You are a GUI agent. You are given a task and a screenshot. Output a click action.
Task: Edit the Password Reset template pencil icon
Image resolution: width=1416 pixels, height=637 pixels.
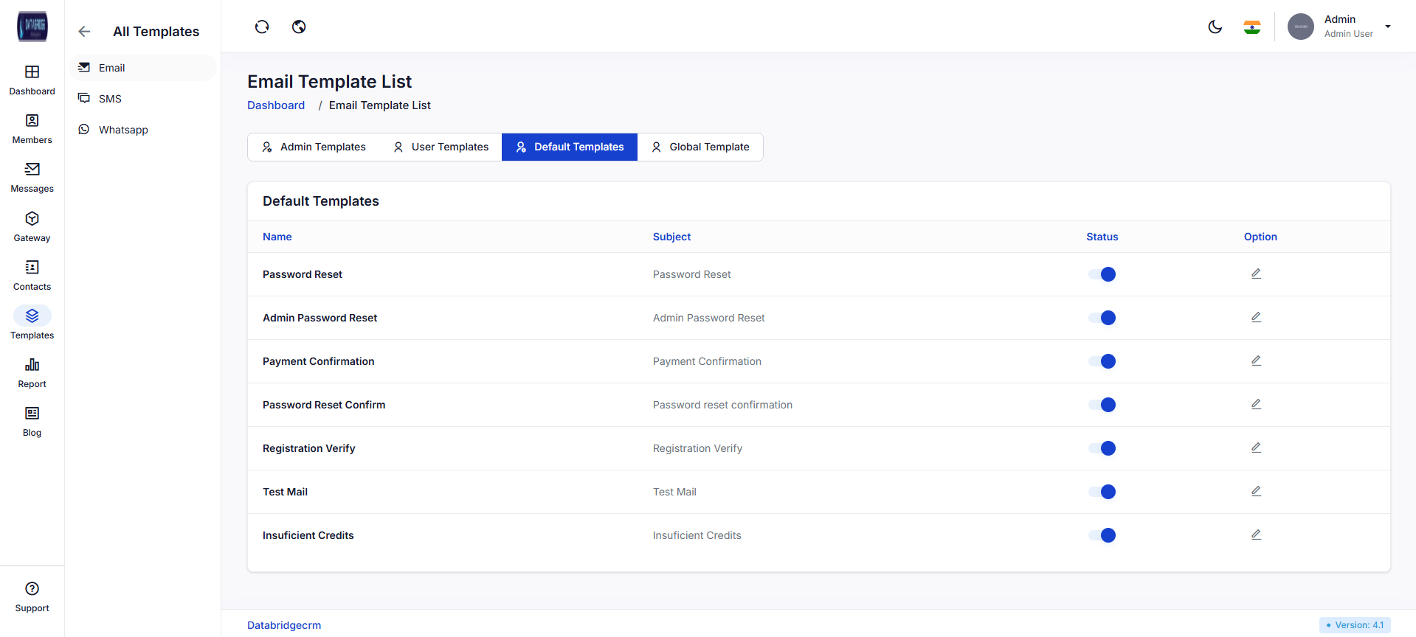(x=1256, y=274)
